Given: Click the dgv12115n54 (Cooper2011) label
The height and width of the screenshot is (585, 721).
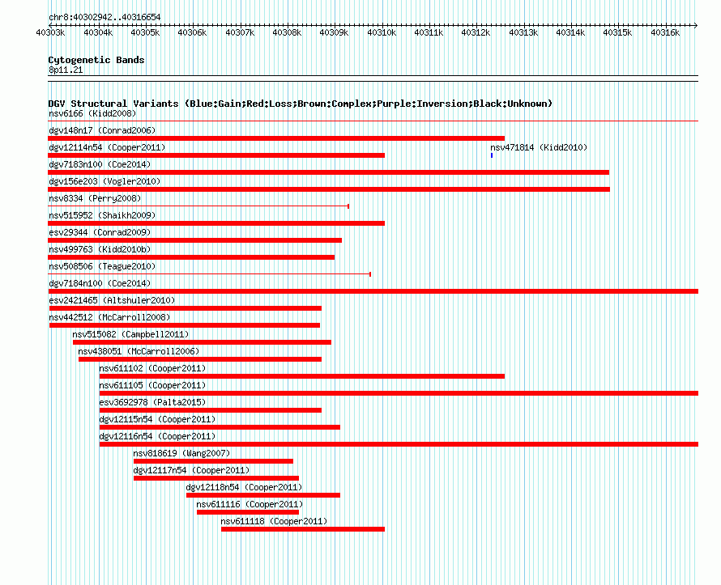Looking at the screenshot, I should [157, 419].
